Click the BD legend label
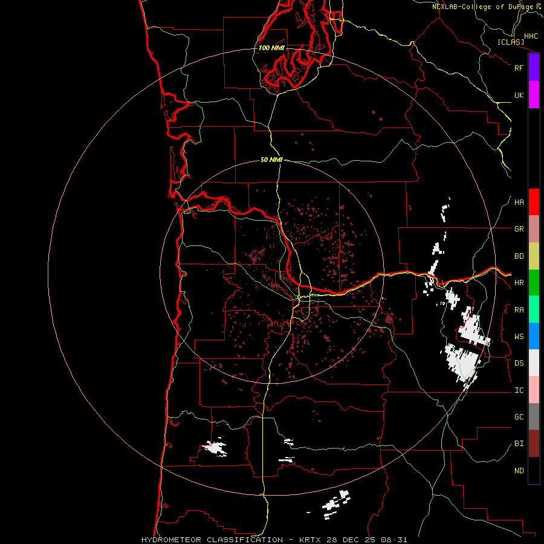This screenshot has height=544, width=544. (x=519, y=256)
